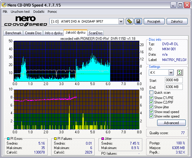Click the PO failures label
The height and width of the screenshot is (158, 192).
pyautogui.click(x=109, y=154)
